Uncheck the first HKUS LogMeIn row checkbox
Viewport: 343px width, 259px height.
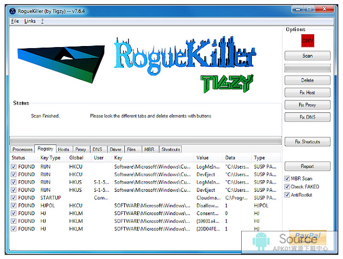(13, 182)
